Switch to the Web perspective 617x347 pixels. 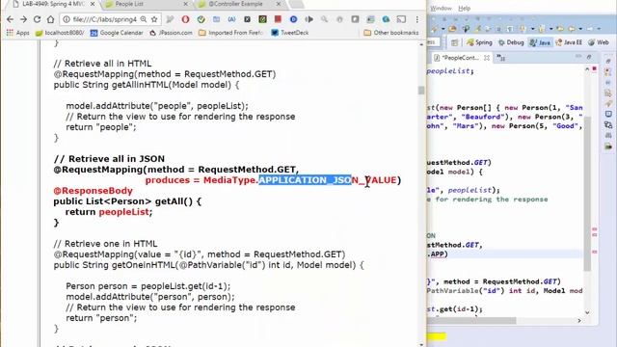pos(599,42)
